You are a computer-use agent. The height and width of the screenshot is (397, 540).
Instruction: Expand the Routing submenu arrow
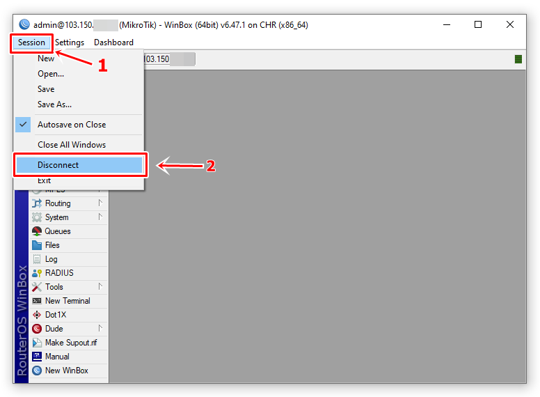[100, 203]
